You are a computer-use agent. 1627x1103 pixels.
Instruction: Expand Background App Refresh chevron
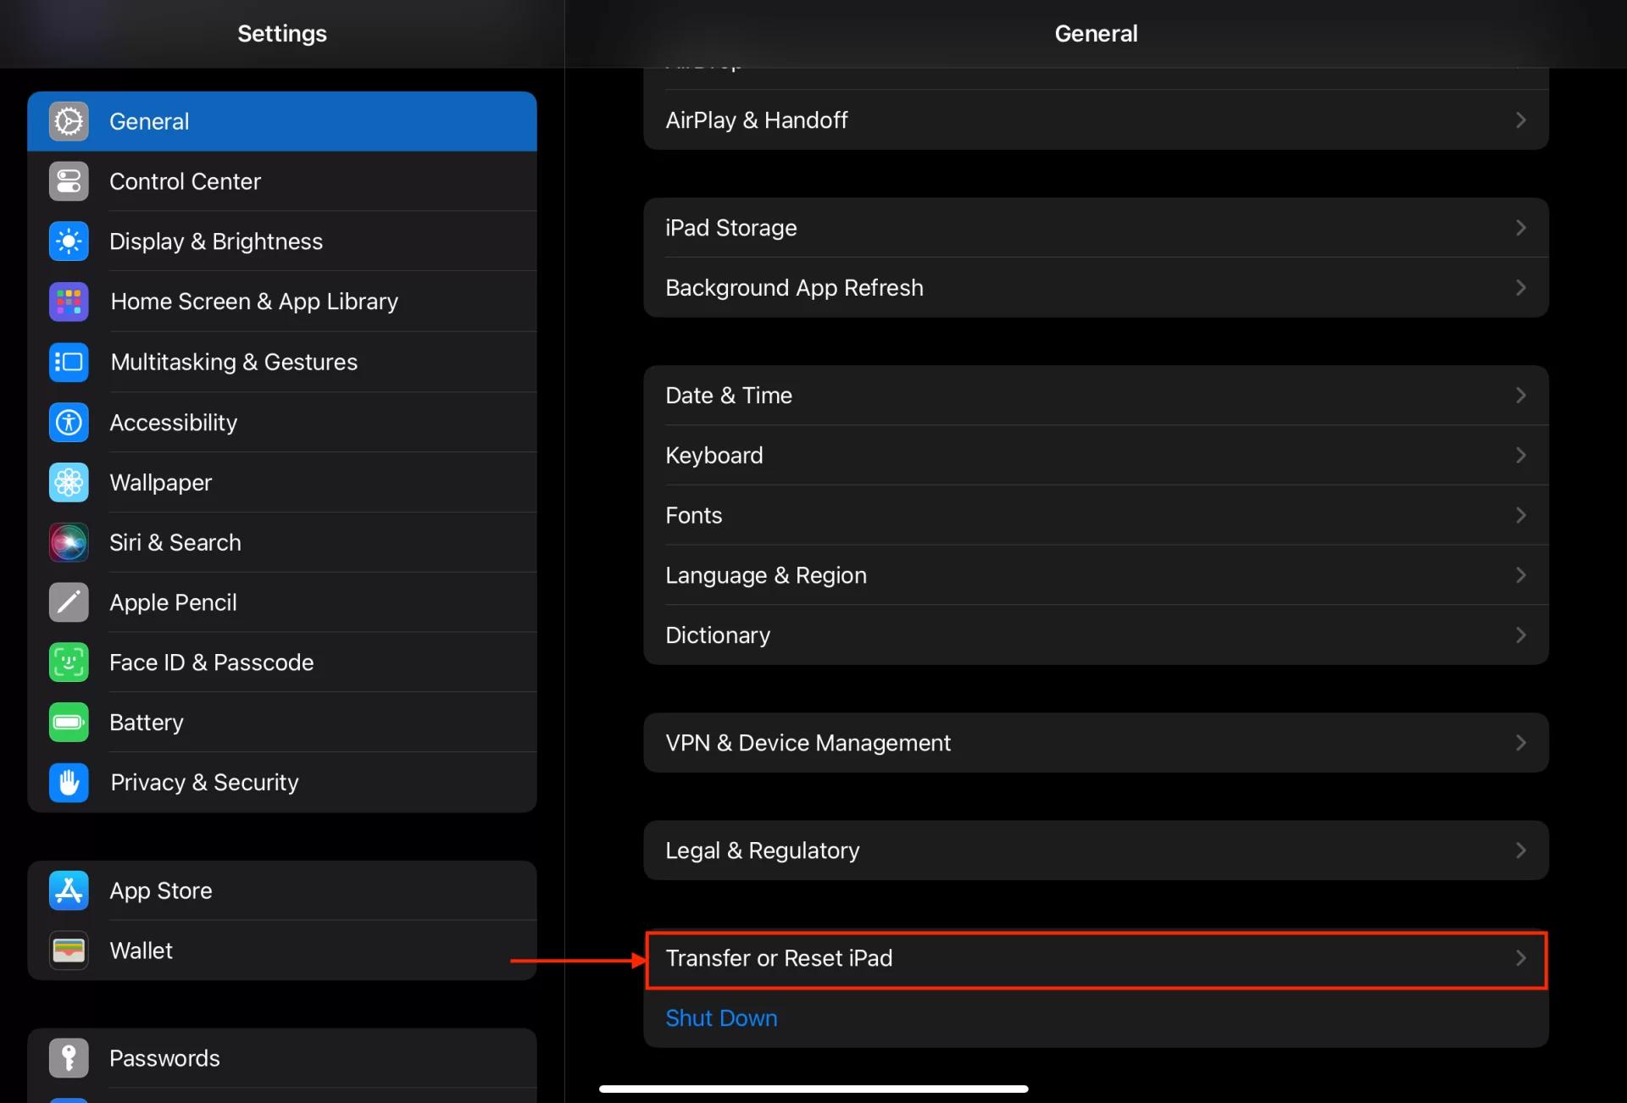click(x=1521, y=288)
